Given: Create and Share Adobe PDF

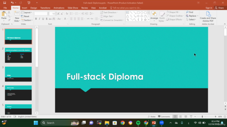Looking at the screenshot, I should pos(208,17).
